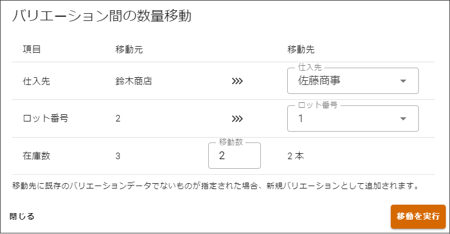Click the 移動先 column header

(301, 50)
